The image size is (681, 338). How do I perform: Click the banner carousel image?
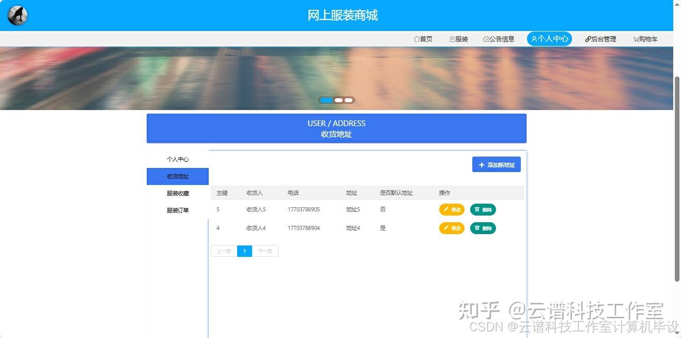[x=336, y=78]
